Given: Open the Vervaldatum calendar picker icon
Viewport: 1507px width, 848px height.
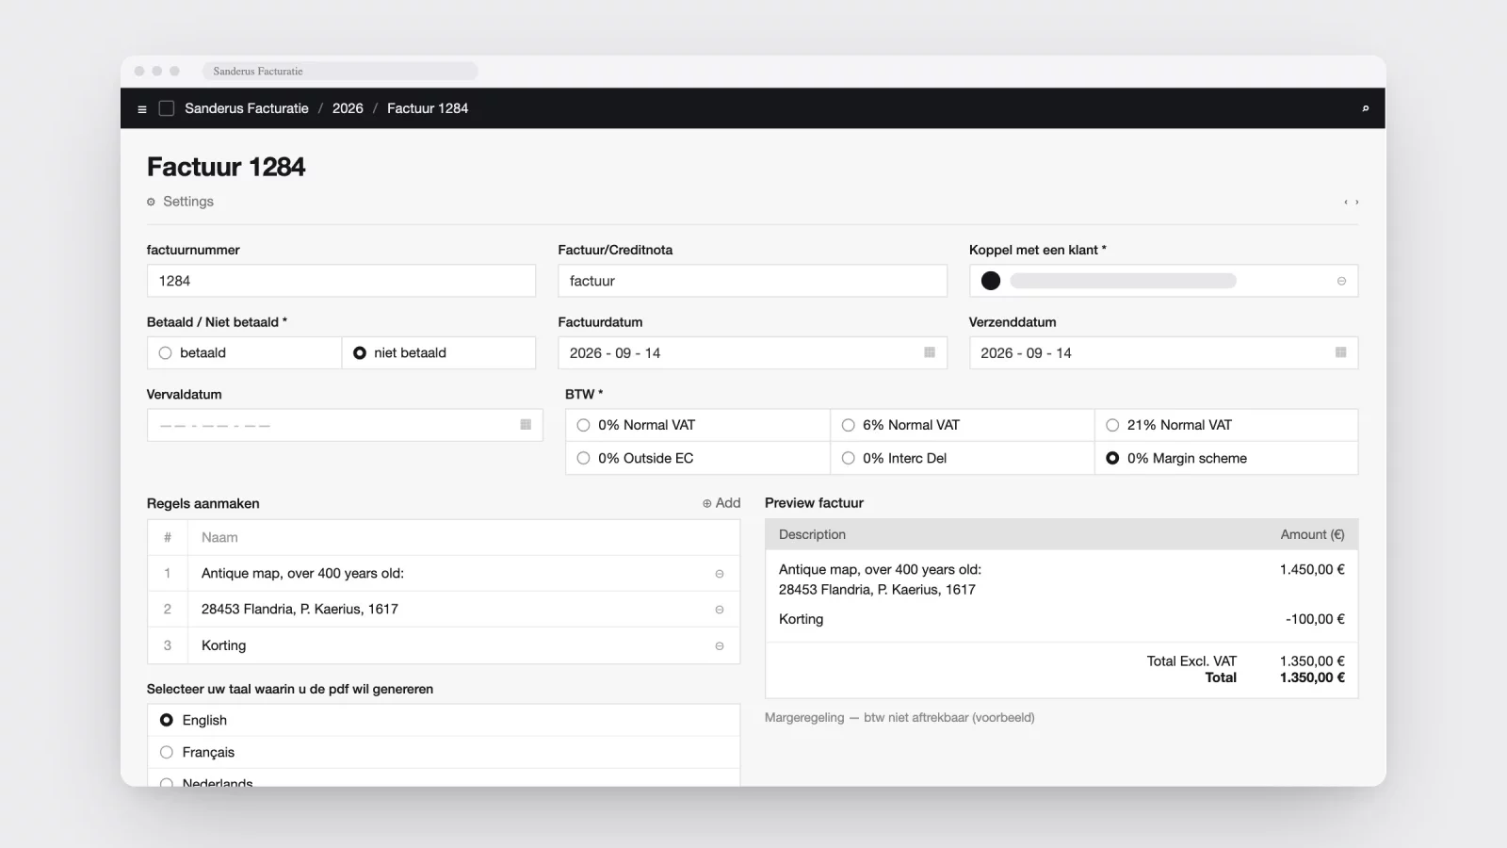Looking at the screenshot, I should point(526,425).
